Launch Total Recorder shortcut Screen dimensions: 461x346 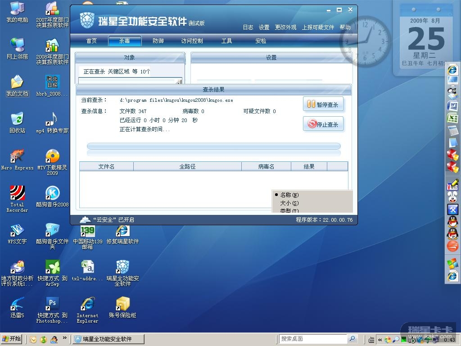tap(18, 199)
